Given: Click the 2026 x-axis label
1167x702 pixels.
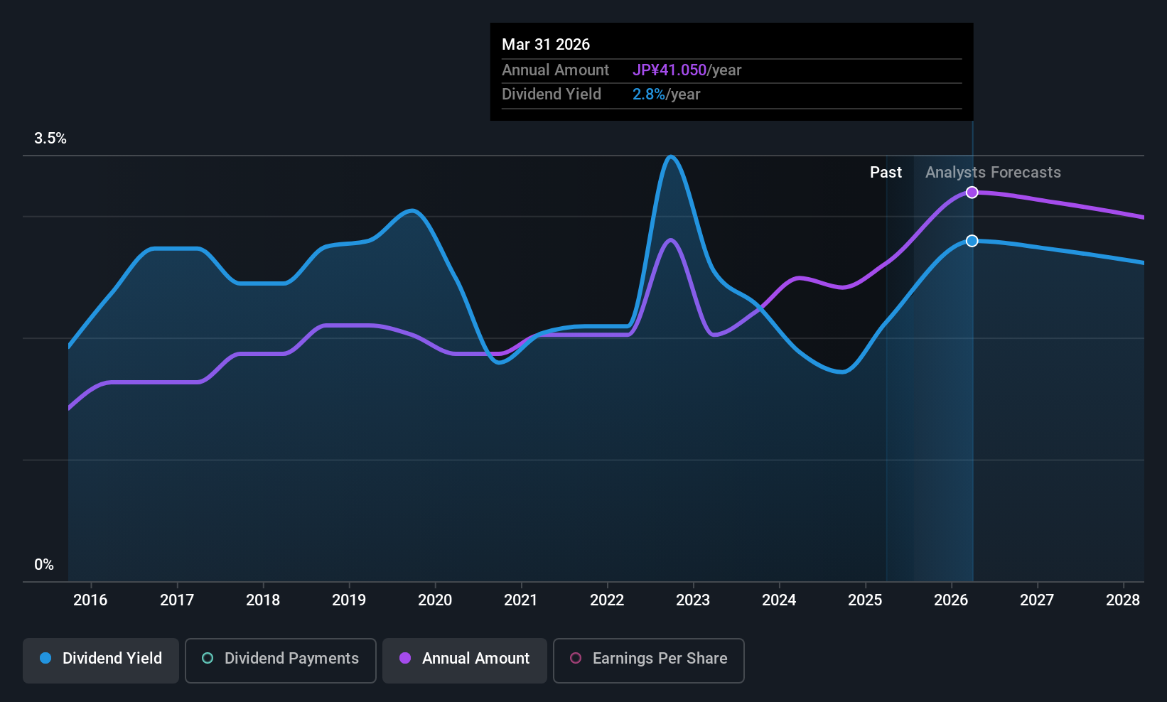Looking at the screenshot, I should coord(951,600).
